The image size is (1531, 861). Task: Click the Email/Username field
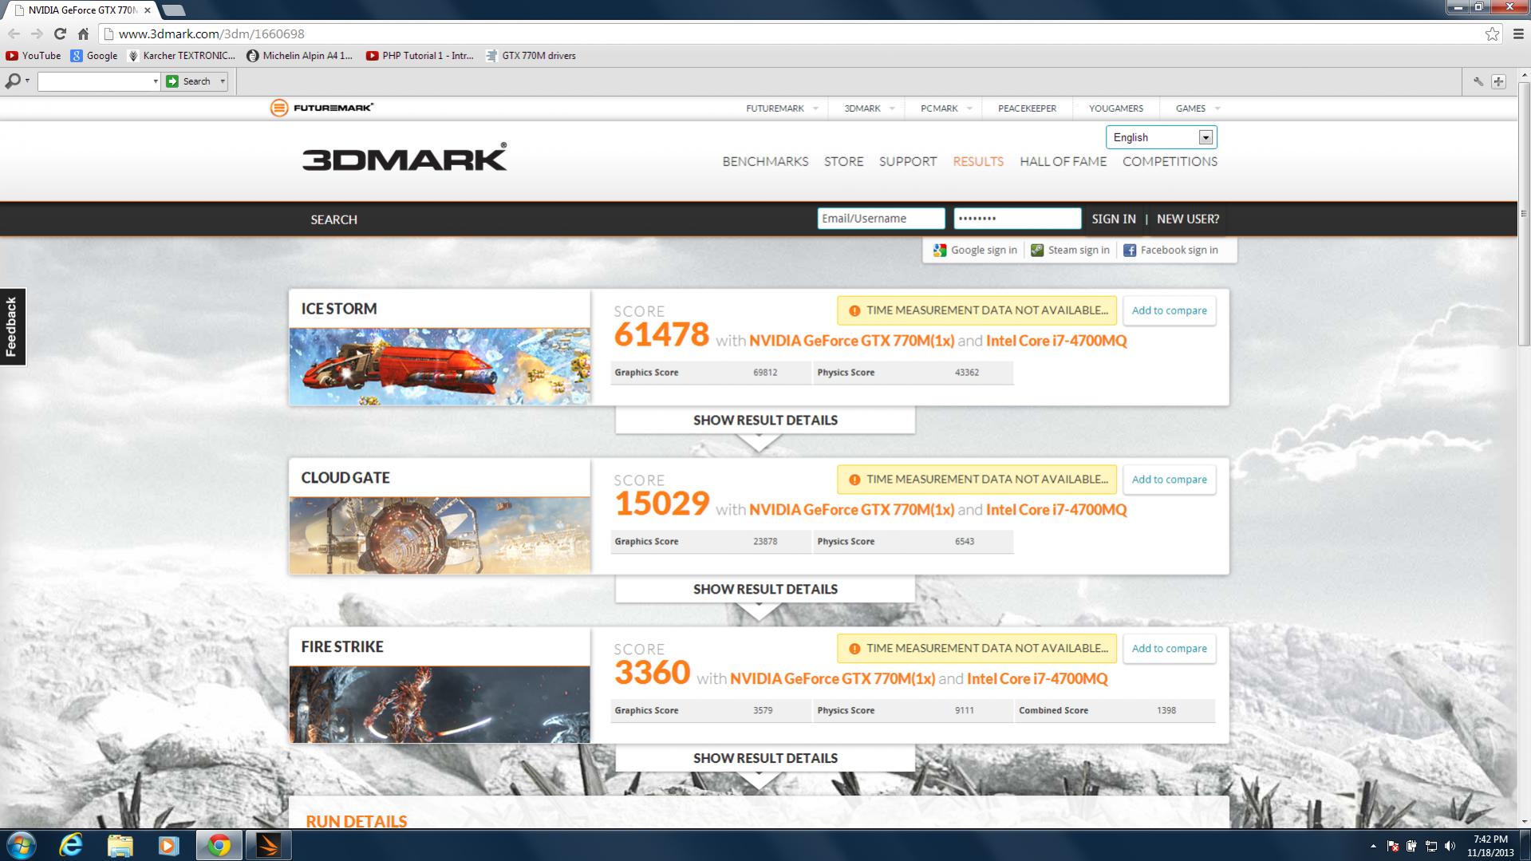881,219
